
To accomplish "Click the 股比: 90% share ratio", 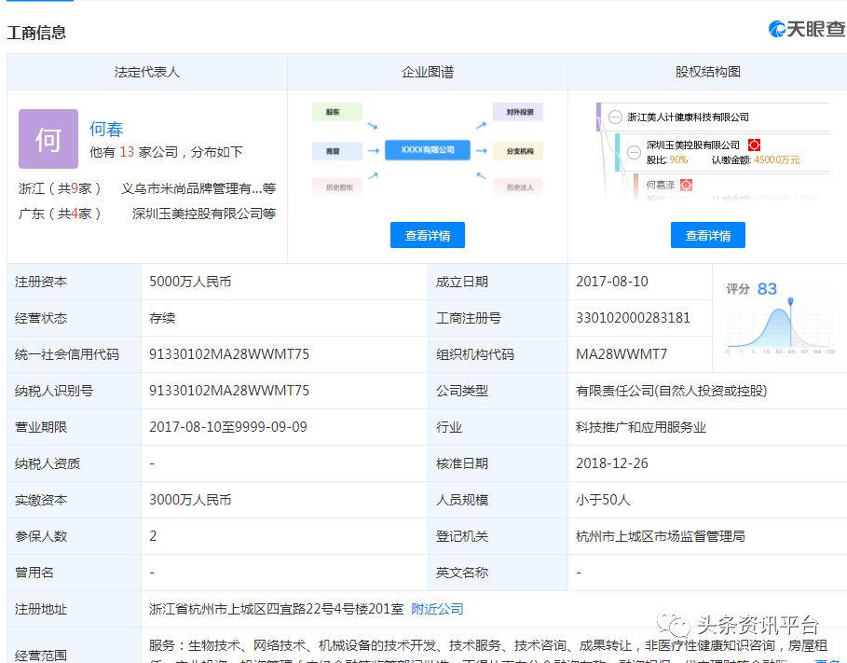I will pyautogui.click(x=666, y=160).
